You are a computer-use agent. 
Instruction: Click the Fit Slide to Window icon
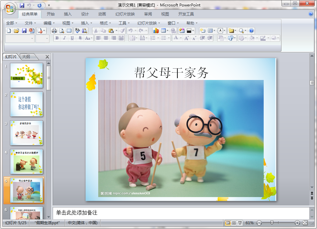point(305,223)
